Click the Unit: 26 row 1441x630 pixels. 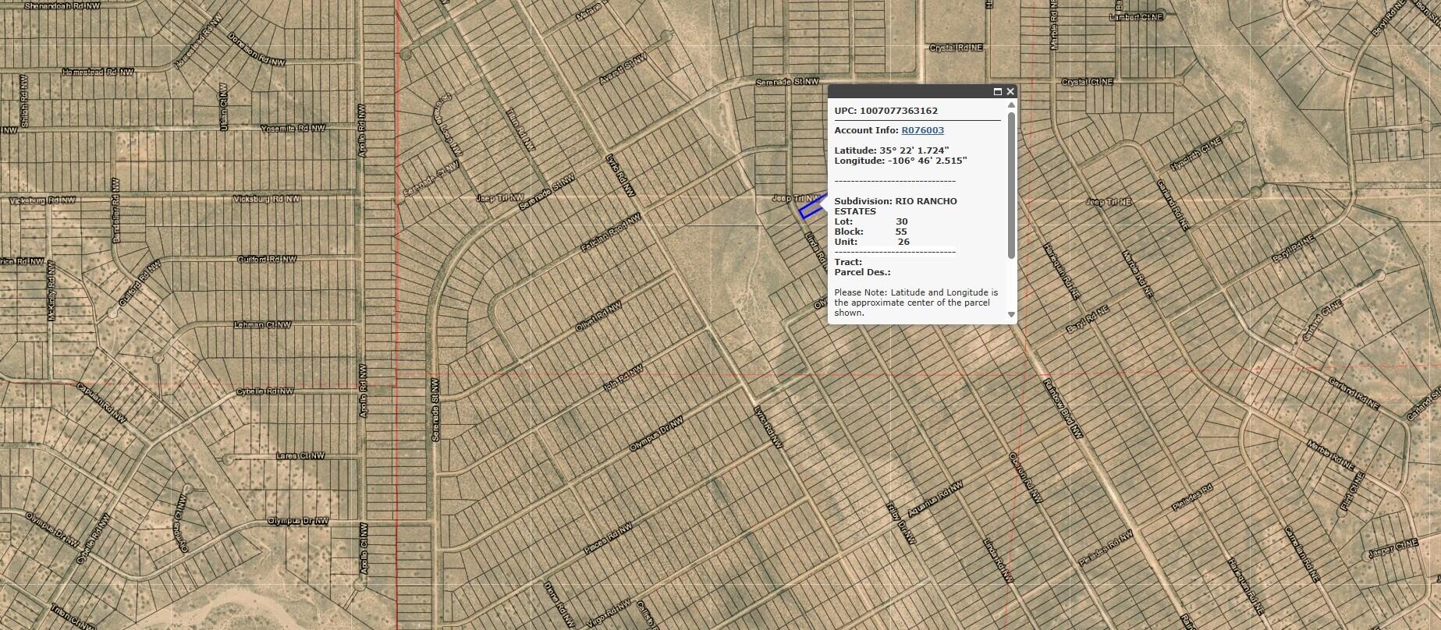[872, 242]
